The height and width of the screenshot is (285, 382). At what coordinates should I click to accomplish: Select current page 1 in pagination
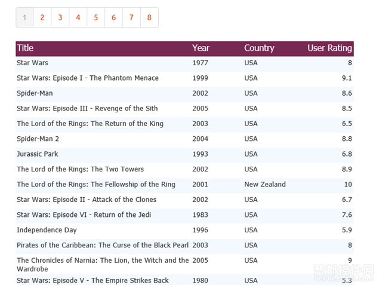click(24, 17)
